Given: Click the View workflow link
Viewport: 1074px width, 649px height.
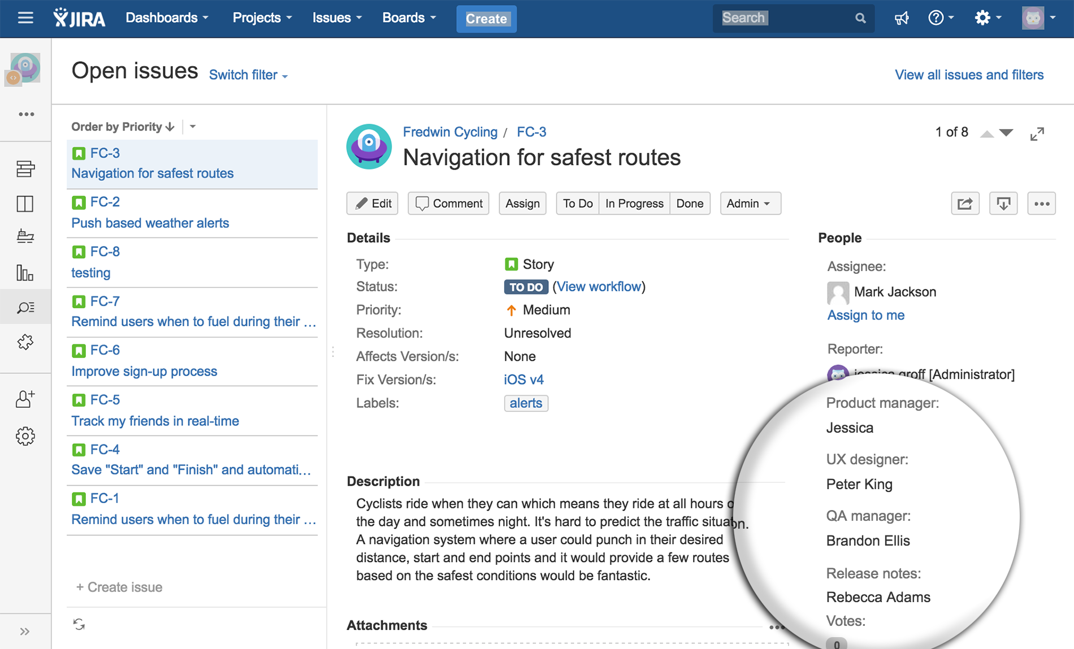Looking at the screenshot, I should [599, 287].
